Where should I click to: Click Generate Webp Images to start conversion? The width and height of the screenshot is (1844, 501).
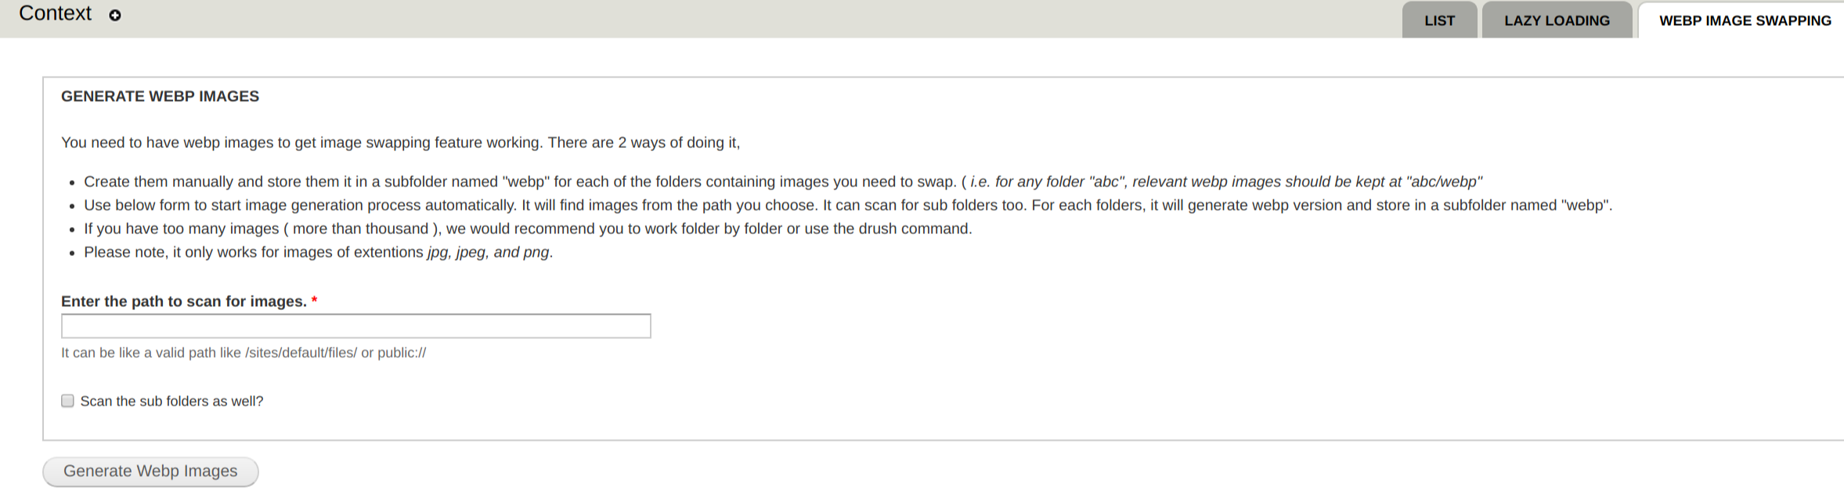(x=150, y=470)
